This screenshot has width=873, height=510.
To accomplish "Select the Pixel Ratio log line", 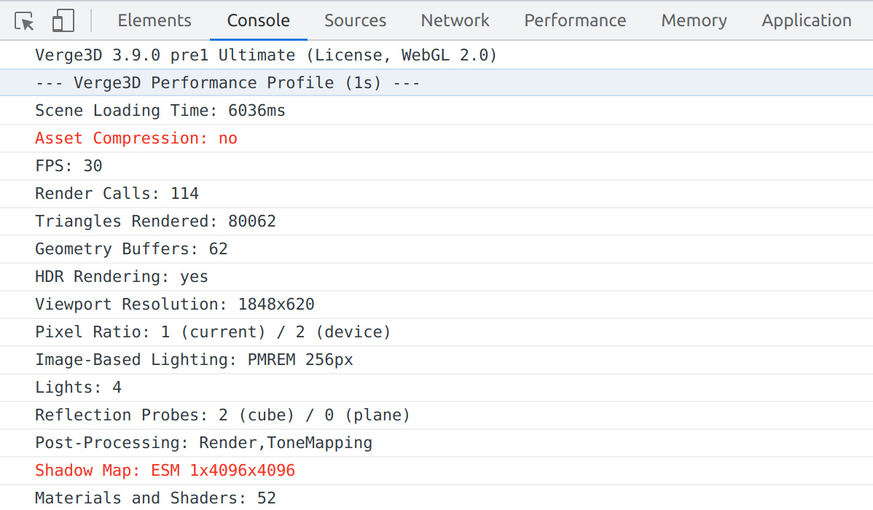I will pos(436,331).
